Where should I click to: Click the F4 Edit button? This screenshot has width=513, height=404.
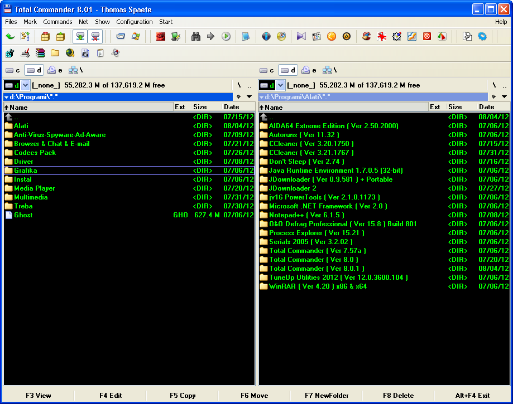[111, 396]
